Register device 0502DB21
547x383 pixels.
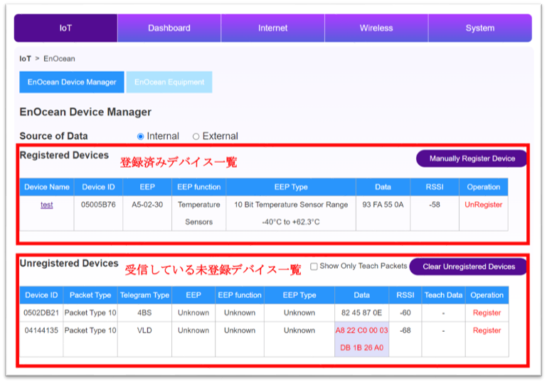(x=487, y=313)
